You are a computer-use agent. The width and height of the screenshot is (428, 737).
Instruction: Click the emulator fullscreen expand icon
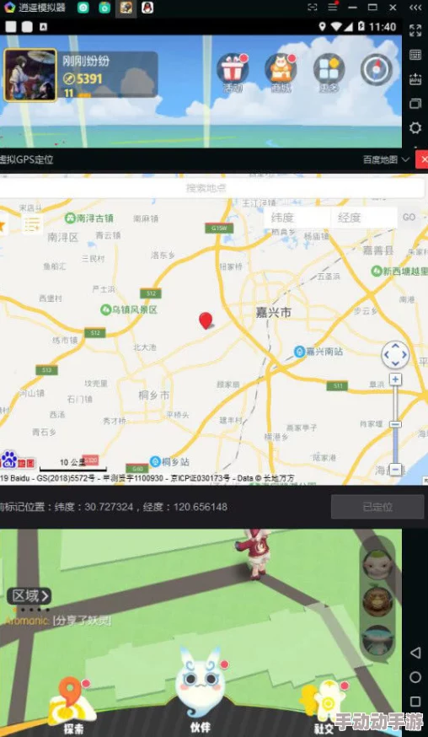pyautogui.click(x=415, y=31)
